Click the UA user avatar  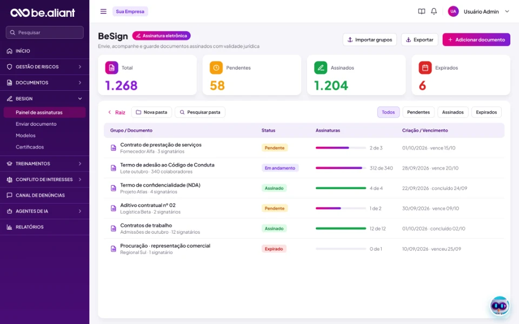click(x=453, y=11)
